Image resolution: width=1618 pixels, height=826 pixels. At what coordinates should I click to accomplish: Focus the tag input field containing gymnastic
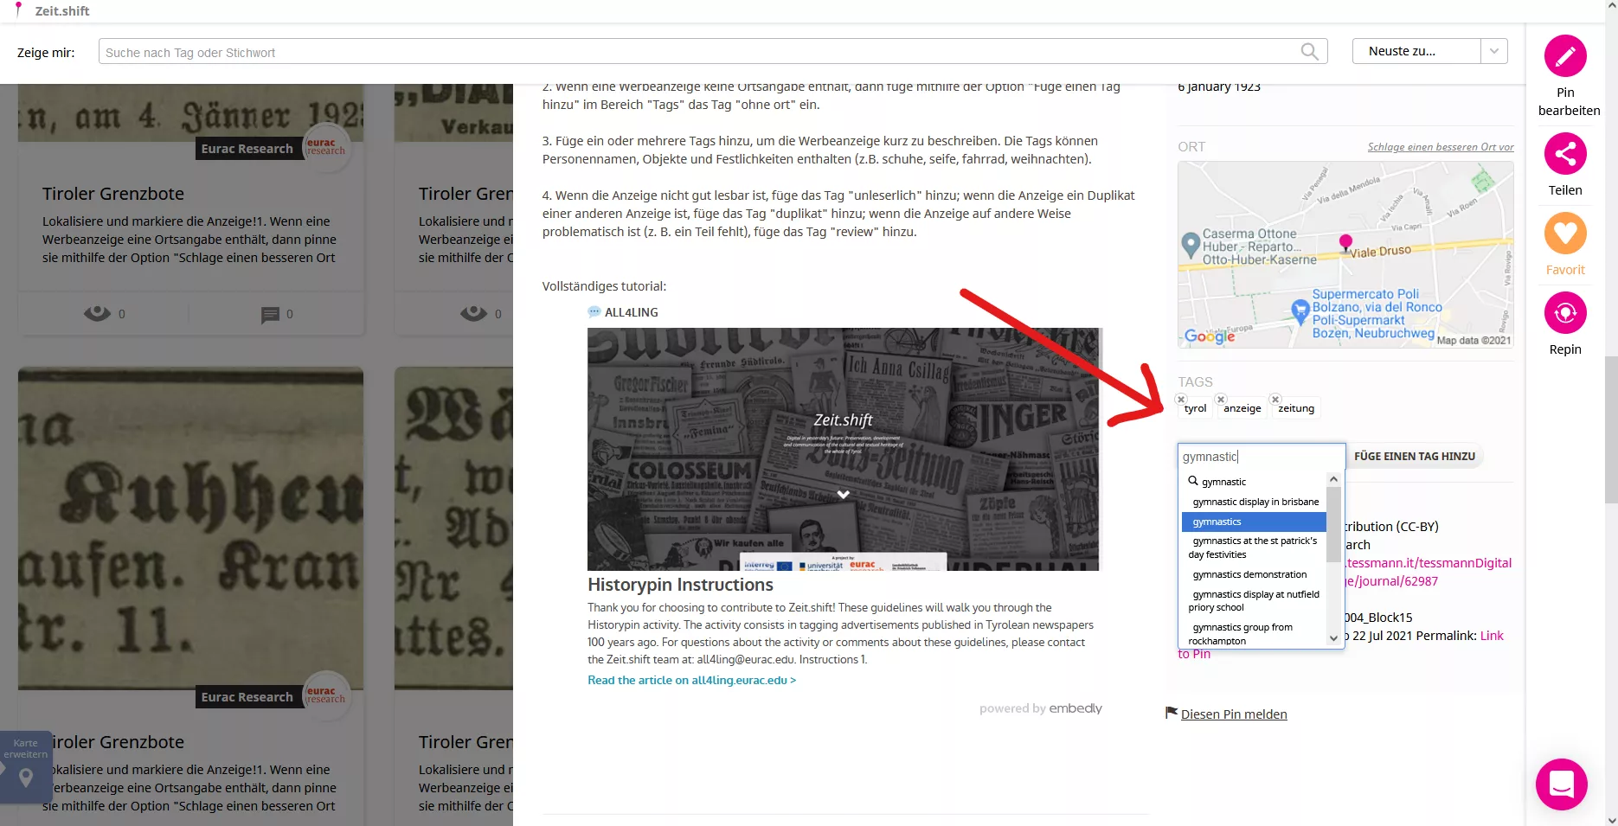1262,457
